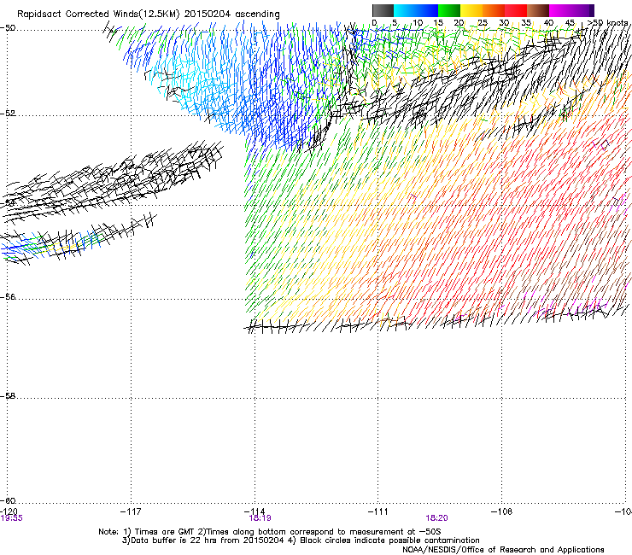632x555 pixels.
Task: Click the legend scale label '25'
Action: click(483, 23)
